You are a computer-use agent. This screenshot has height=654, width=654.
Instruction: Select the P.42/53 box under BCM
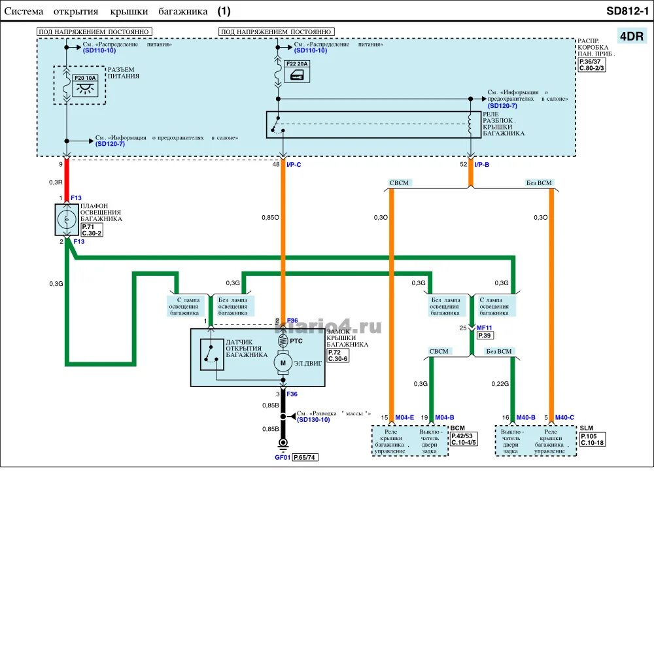(x=462, y=436)
